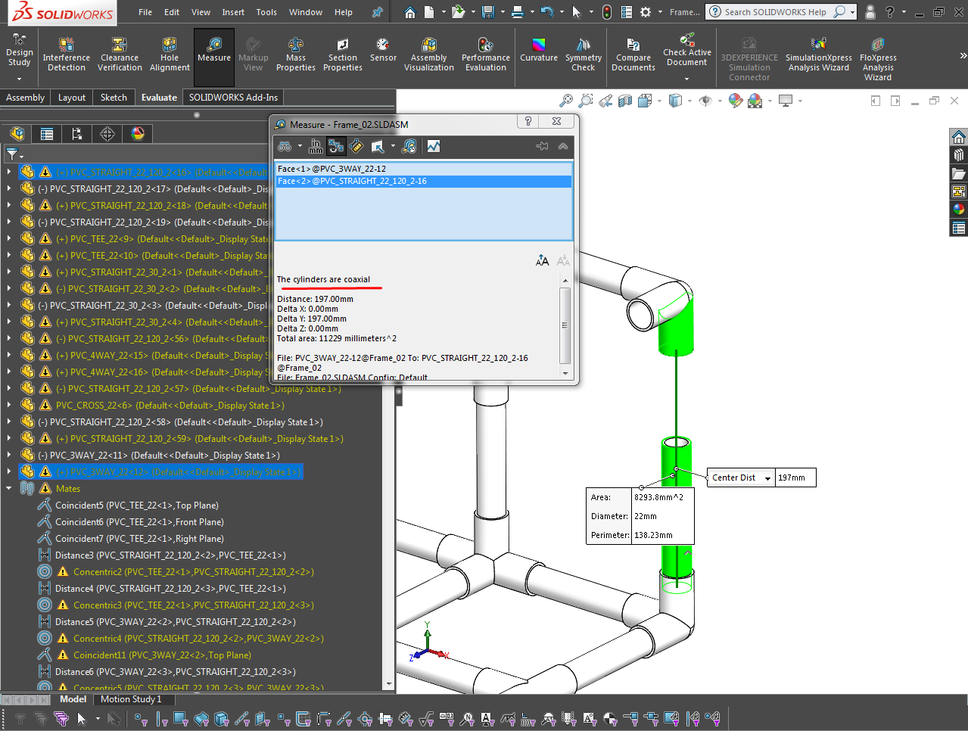Viewport: 968px width, 731px height.
Task: Click the Sensor tool
Action: pos(383,49)
